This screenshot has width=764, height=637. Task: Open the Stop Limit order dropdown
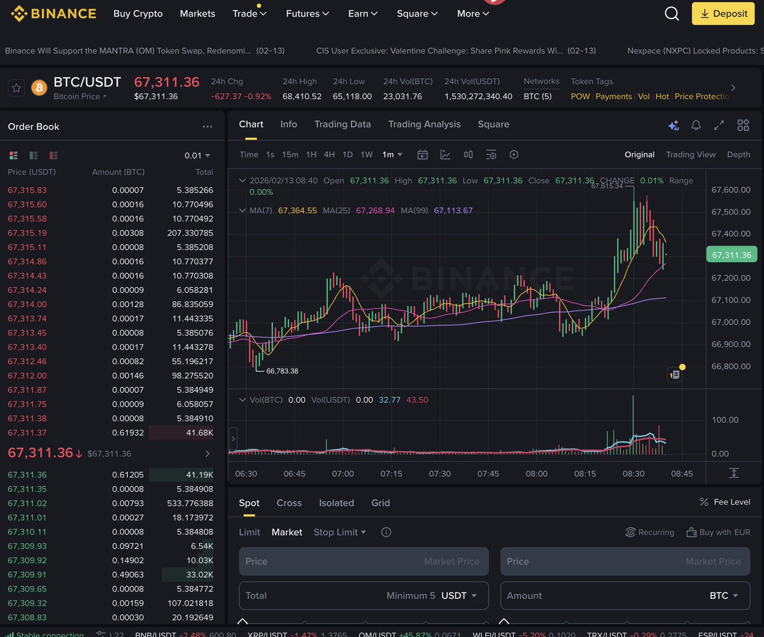(x=340, y=532)
